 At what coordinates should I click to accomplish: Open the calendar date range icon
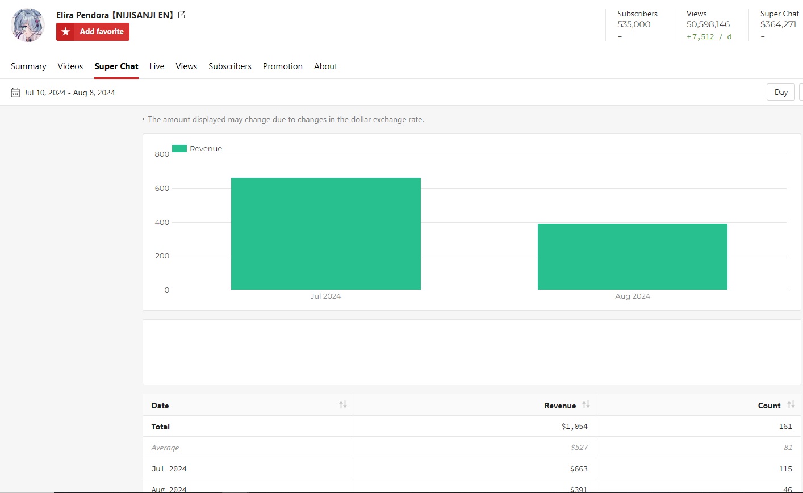15,93
